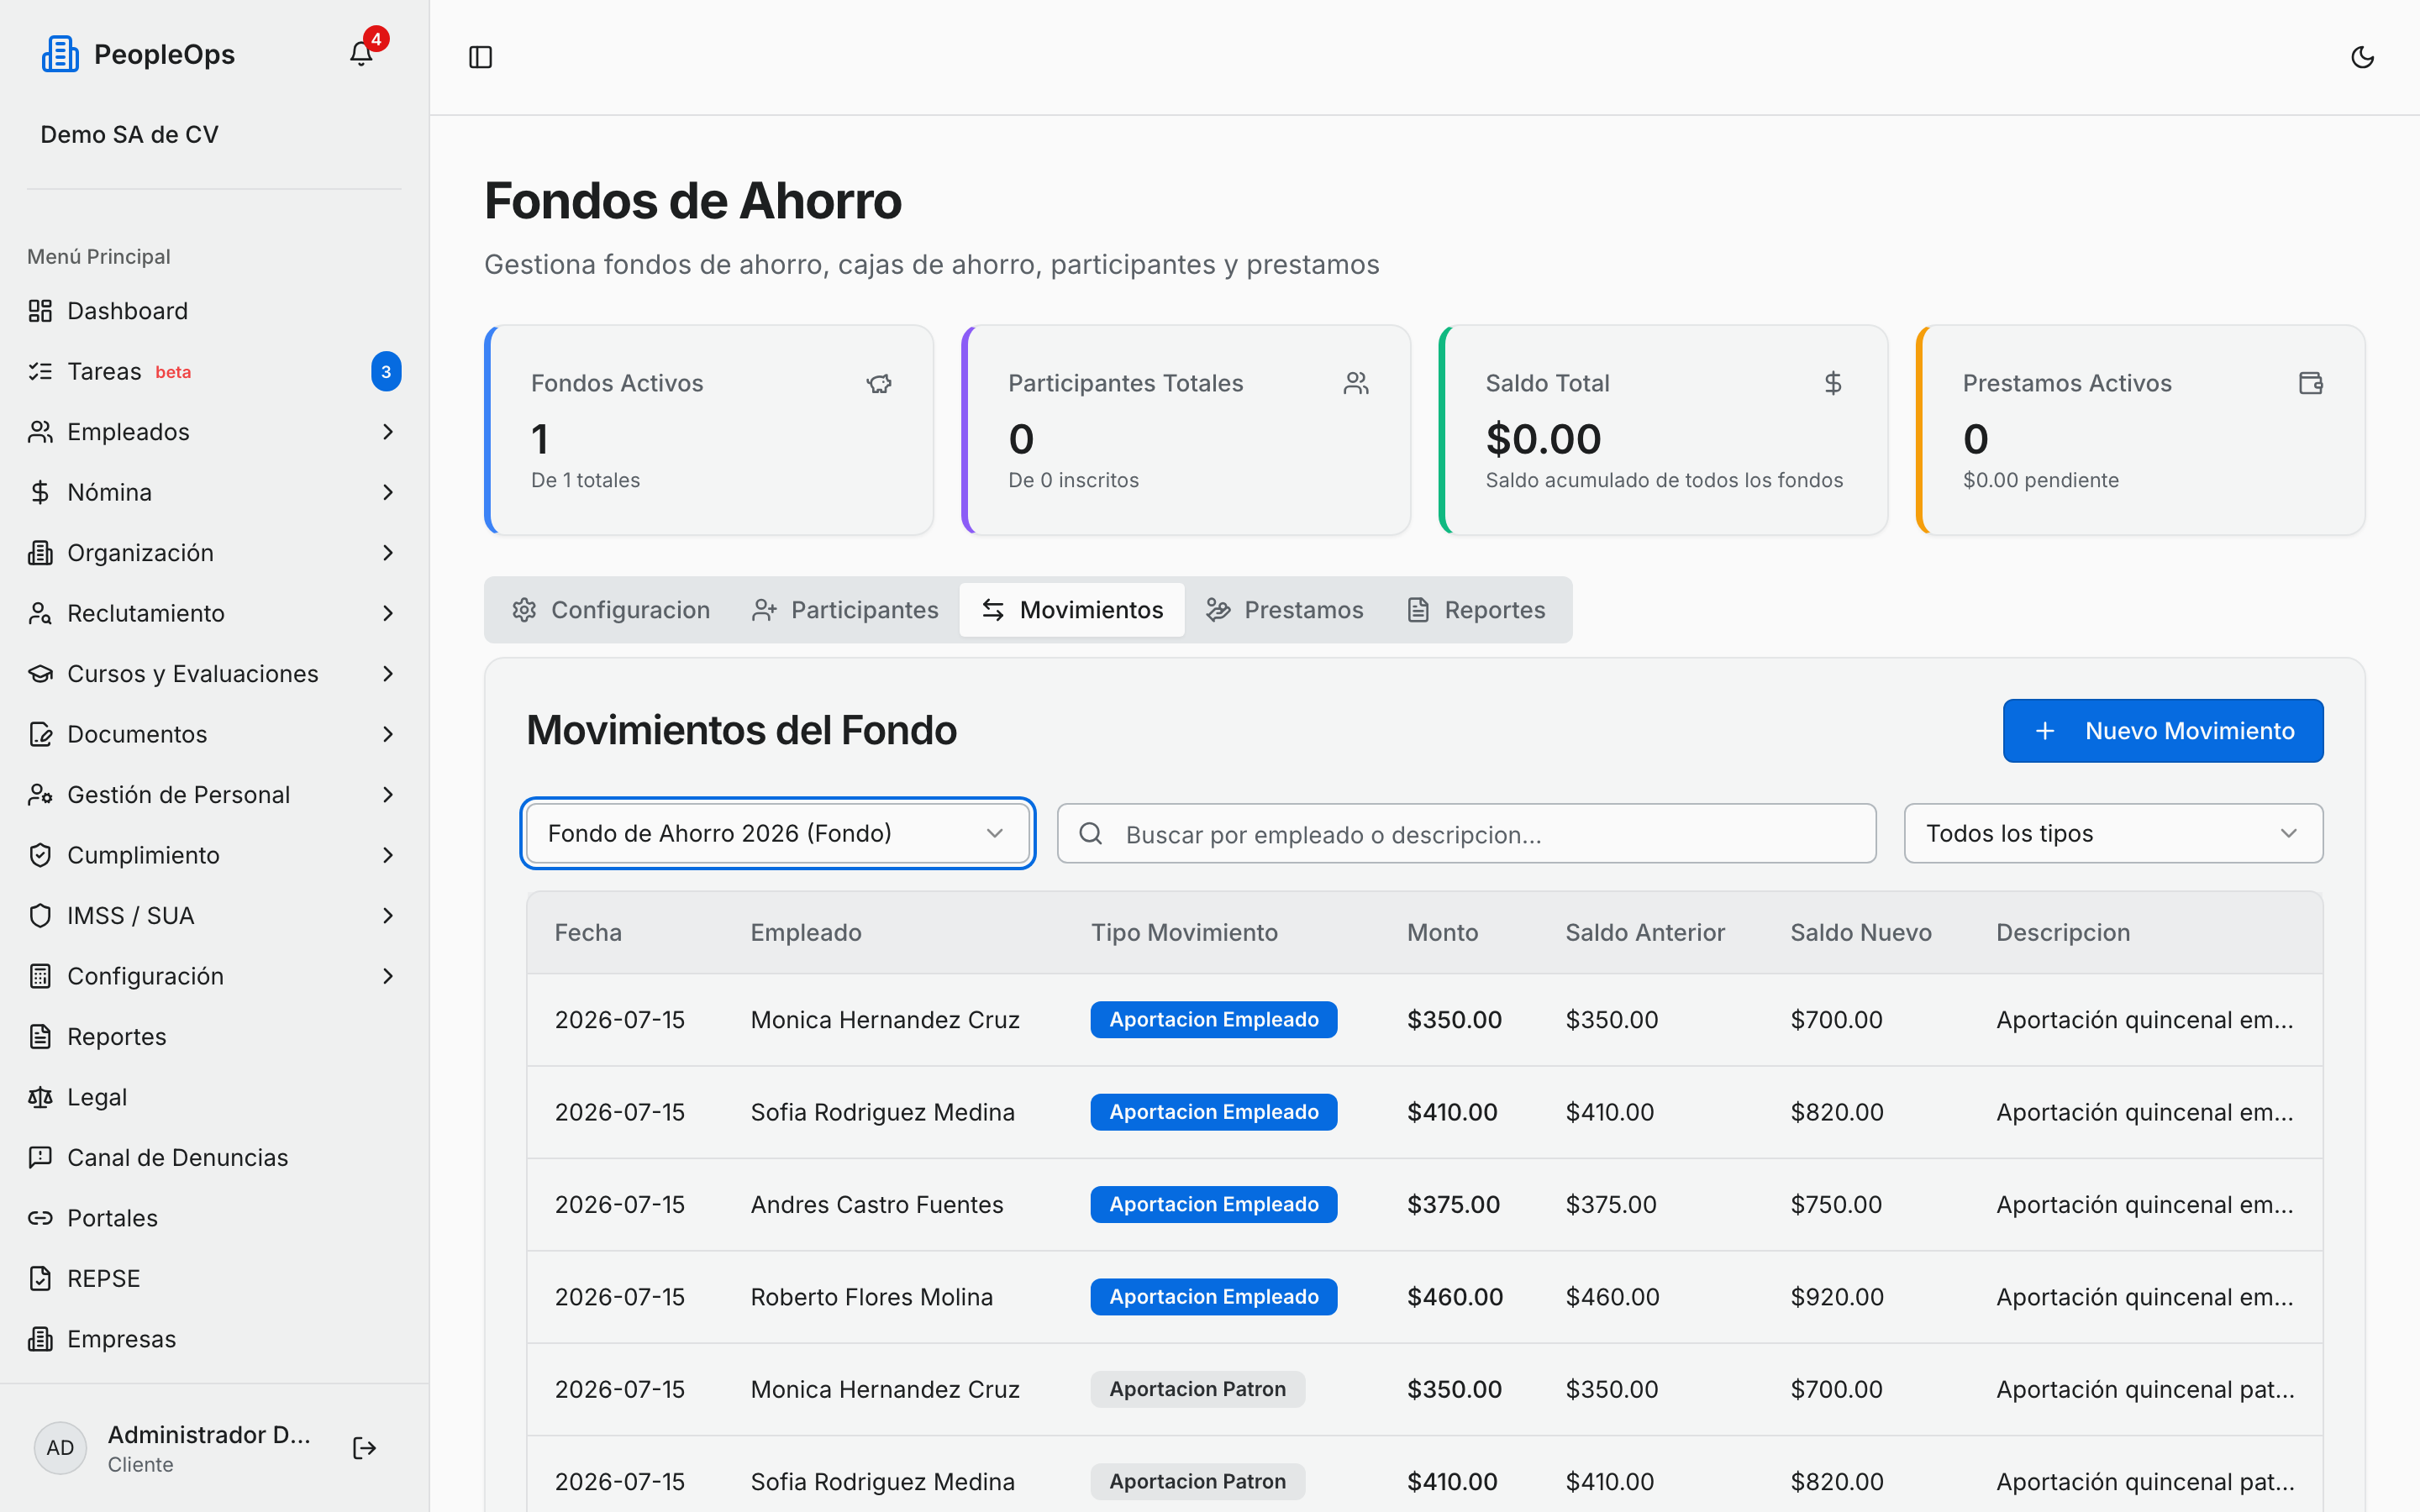Click Roberto Flores Molina employee cell
Viewport: 2420px width, 1512px height.
(x=872, y=1297)
